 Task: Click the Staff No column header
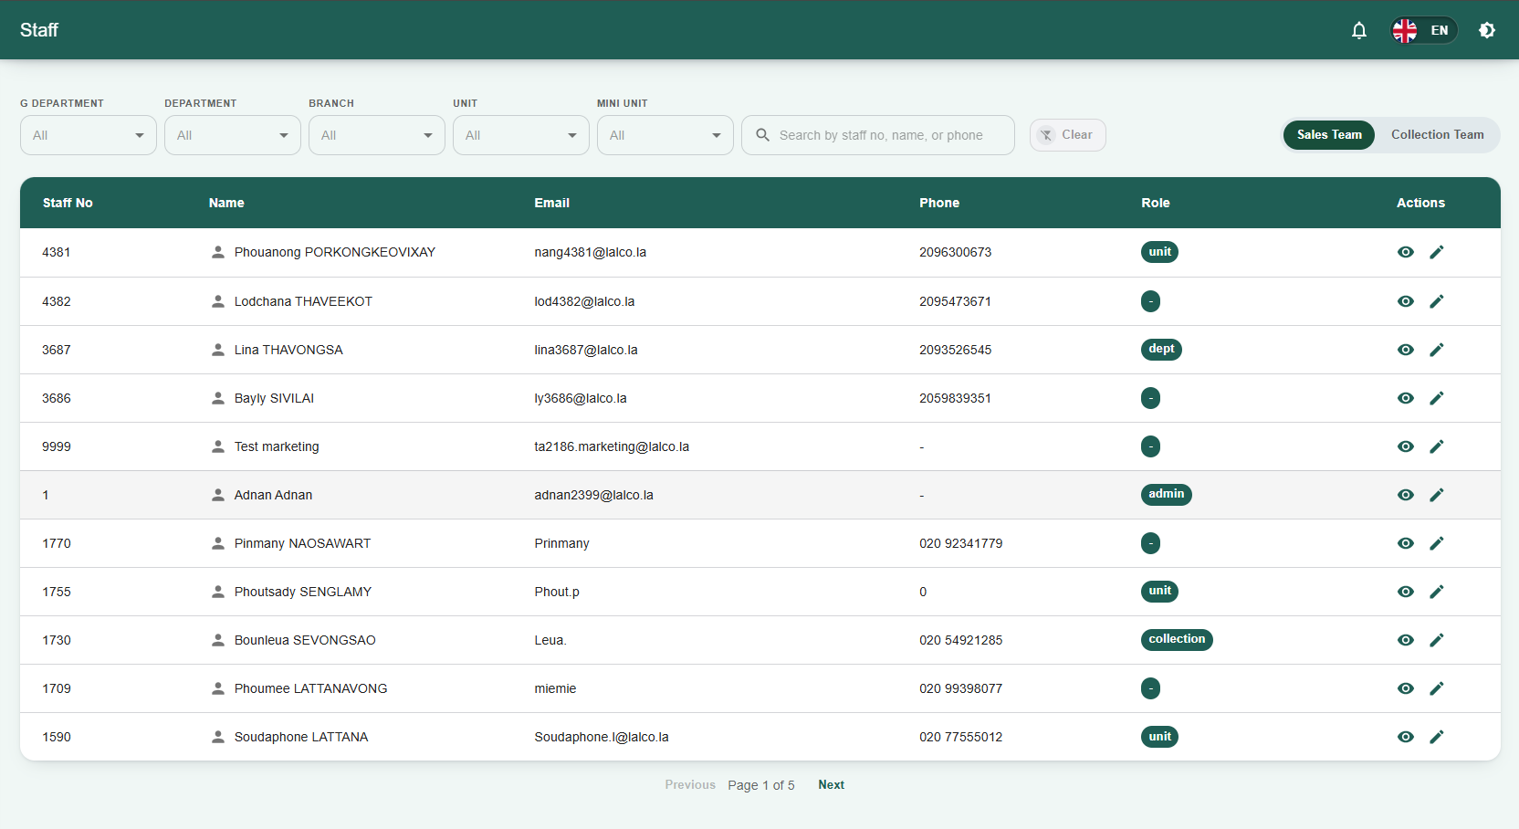(68, 203)
